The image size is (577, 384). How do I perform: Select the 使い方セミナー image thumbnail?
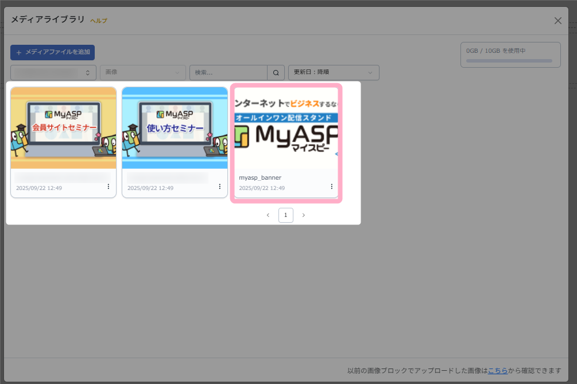175,127
